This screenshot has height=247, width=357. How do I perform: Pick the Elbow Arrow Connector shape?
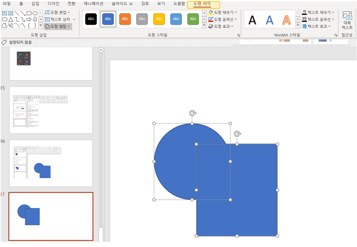[x=23, y=19]
